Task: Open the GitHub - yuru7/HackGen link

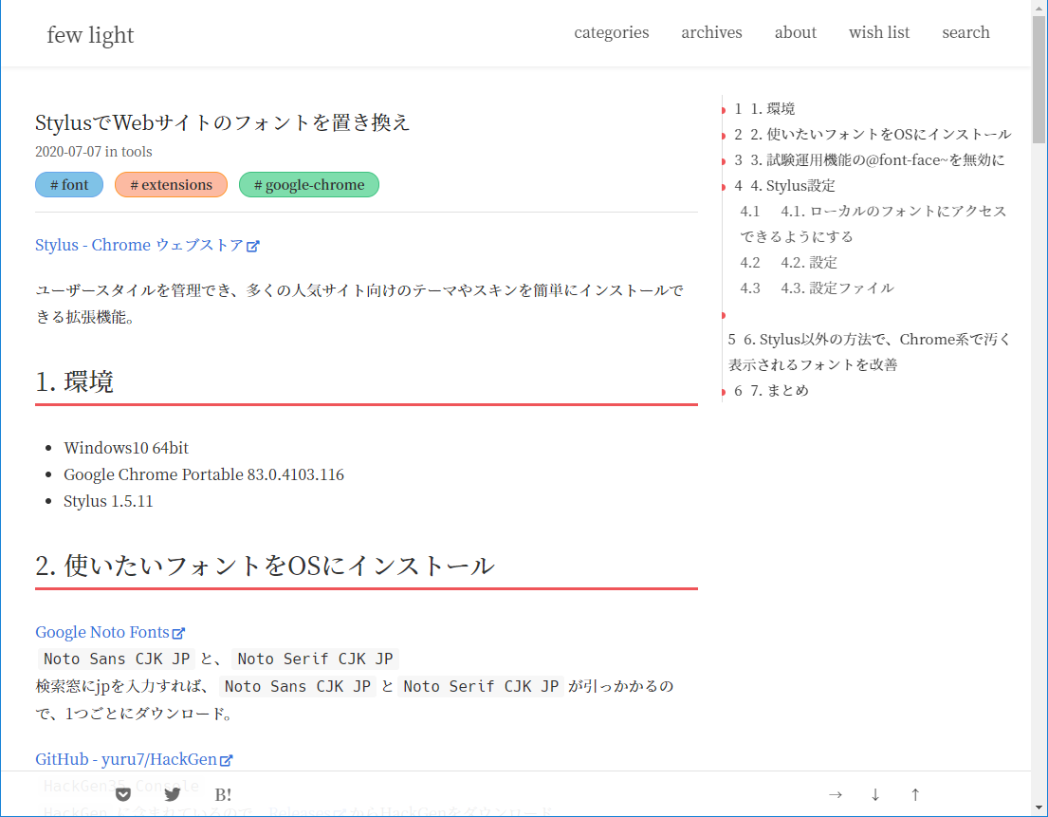Action: click(x=134, y=759)
